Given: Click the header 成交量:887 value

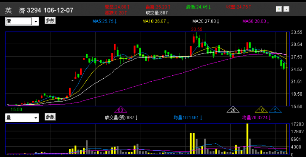Looking at the screenshot, I should pyautogui.click(x=156, y=13).
